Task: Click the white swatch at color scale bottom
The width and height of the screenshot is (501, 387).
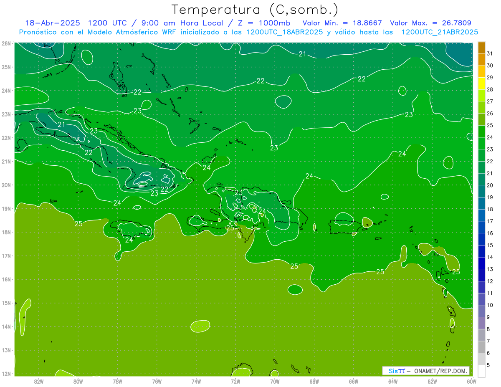Action: (x=481, y=371)
